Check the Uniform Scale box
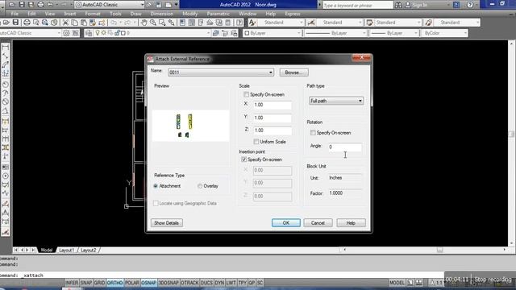 pyautogui.click(x=256, y=142)
